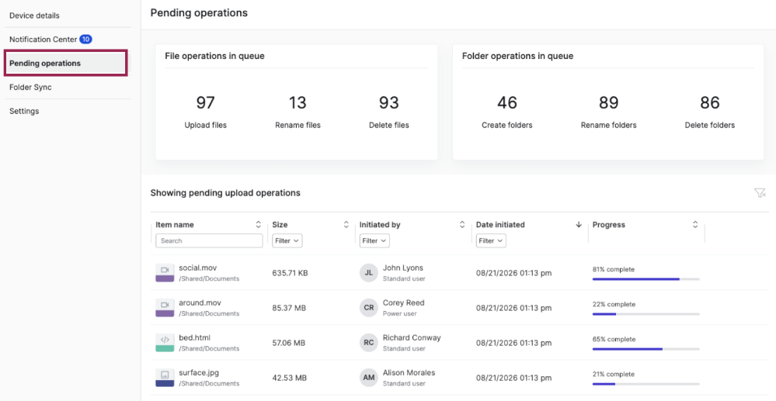The width and height of the screenshot is (776, 401).
Task: Click the Item name column header
Action: click(175, 224)
